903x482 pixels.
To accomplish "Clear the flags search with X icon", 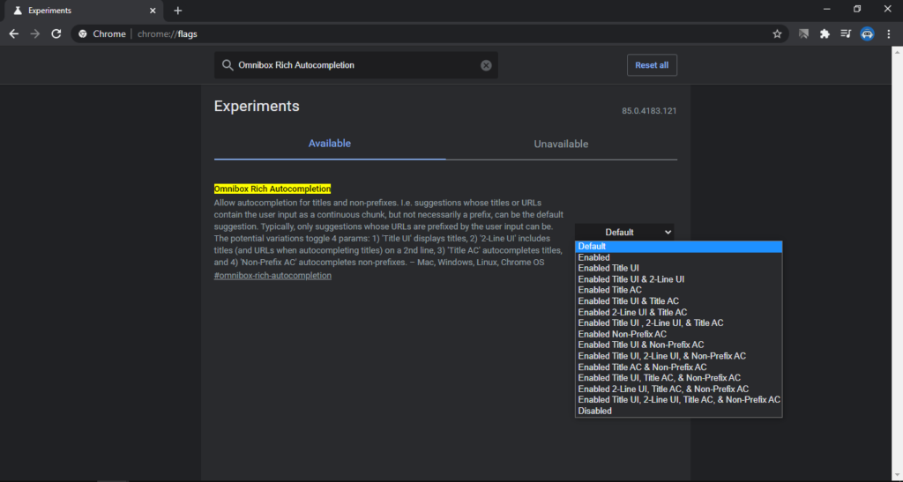I will (x=486, y=65).
